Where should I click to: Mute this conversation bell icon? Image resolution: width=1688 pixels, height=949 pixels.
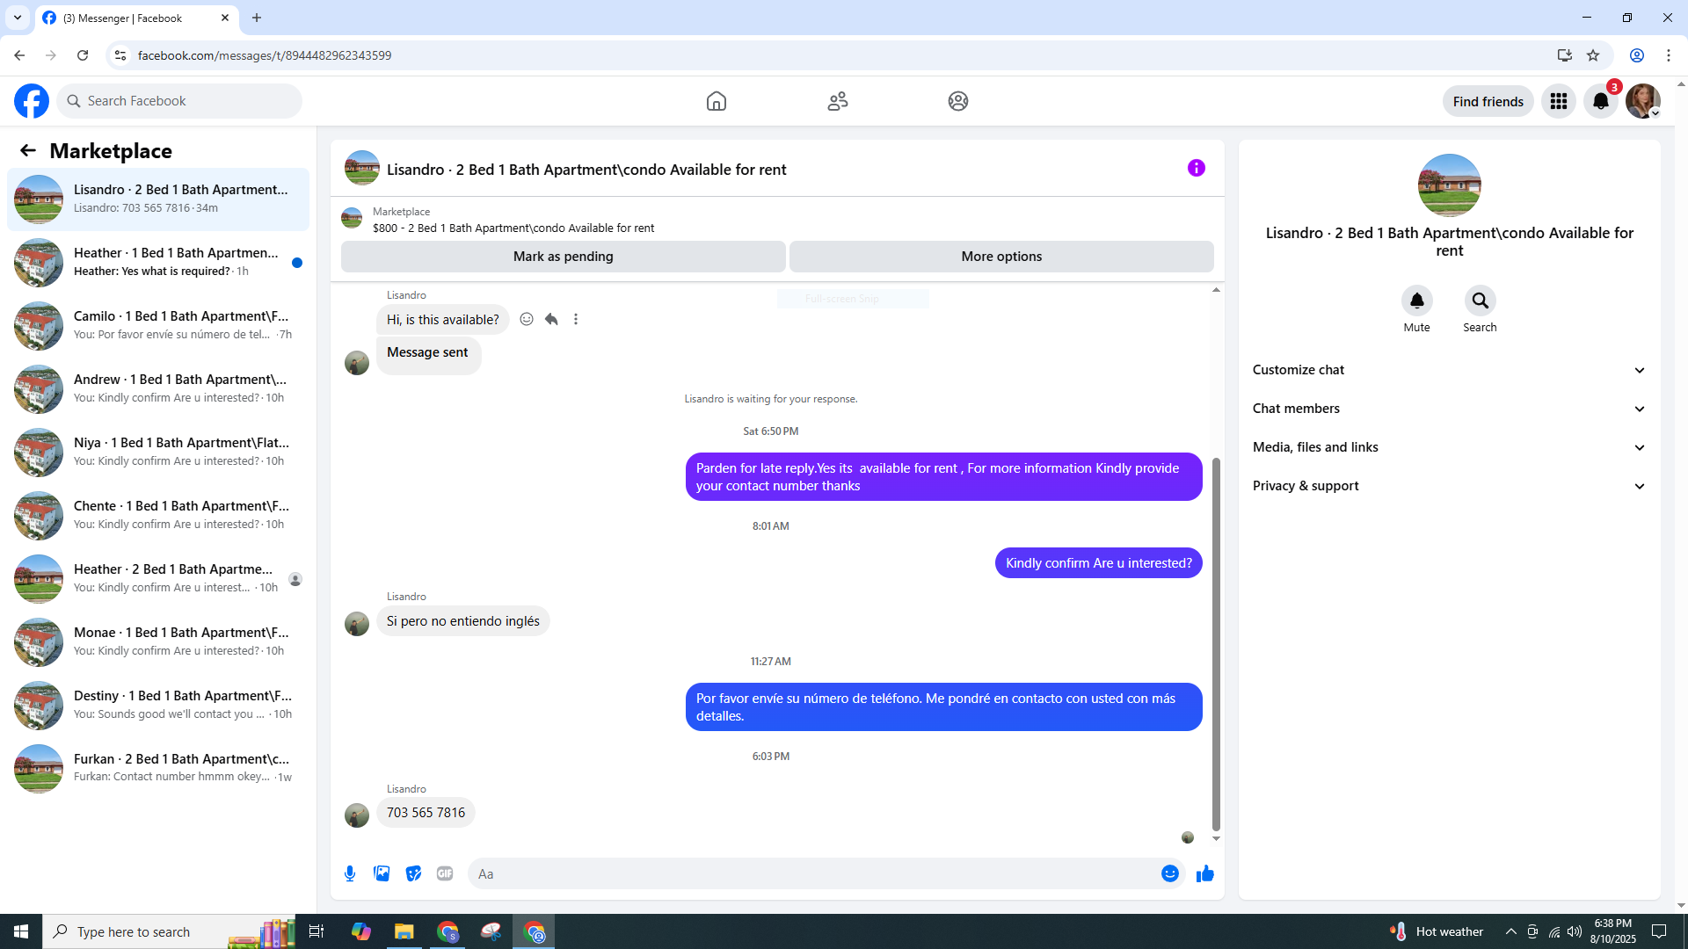1416,301
